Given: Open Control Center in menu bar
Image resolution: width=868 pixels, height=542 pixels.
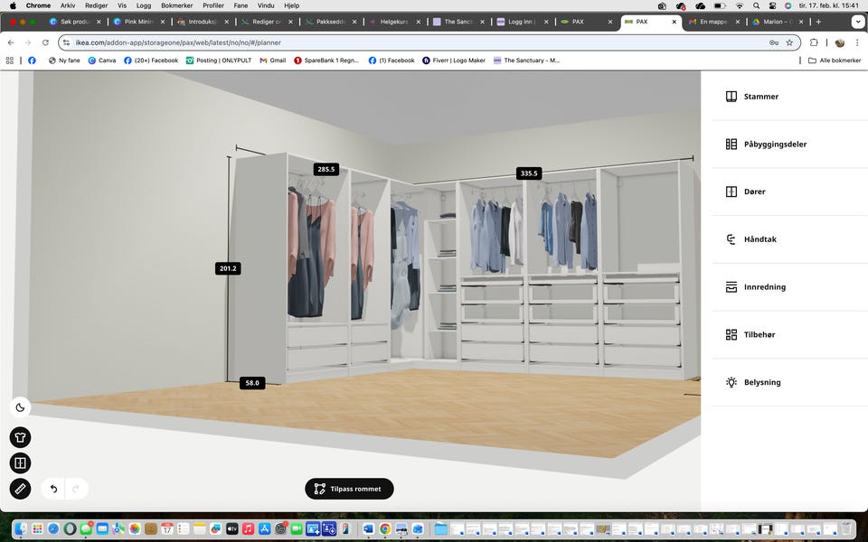Looking at the screenshot, I should [x=772, y=5].
